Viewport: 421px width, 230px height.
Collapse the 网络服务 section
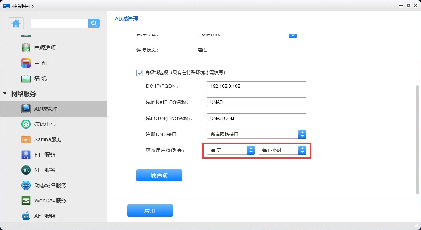tap(5, 94)
